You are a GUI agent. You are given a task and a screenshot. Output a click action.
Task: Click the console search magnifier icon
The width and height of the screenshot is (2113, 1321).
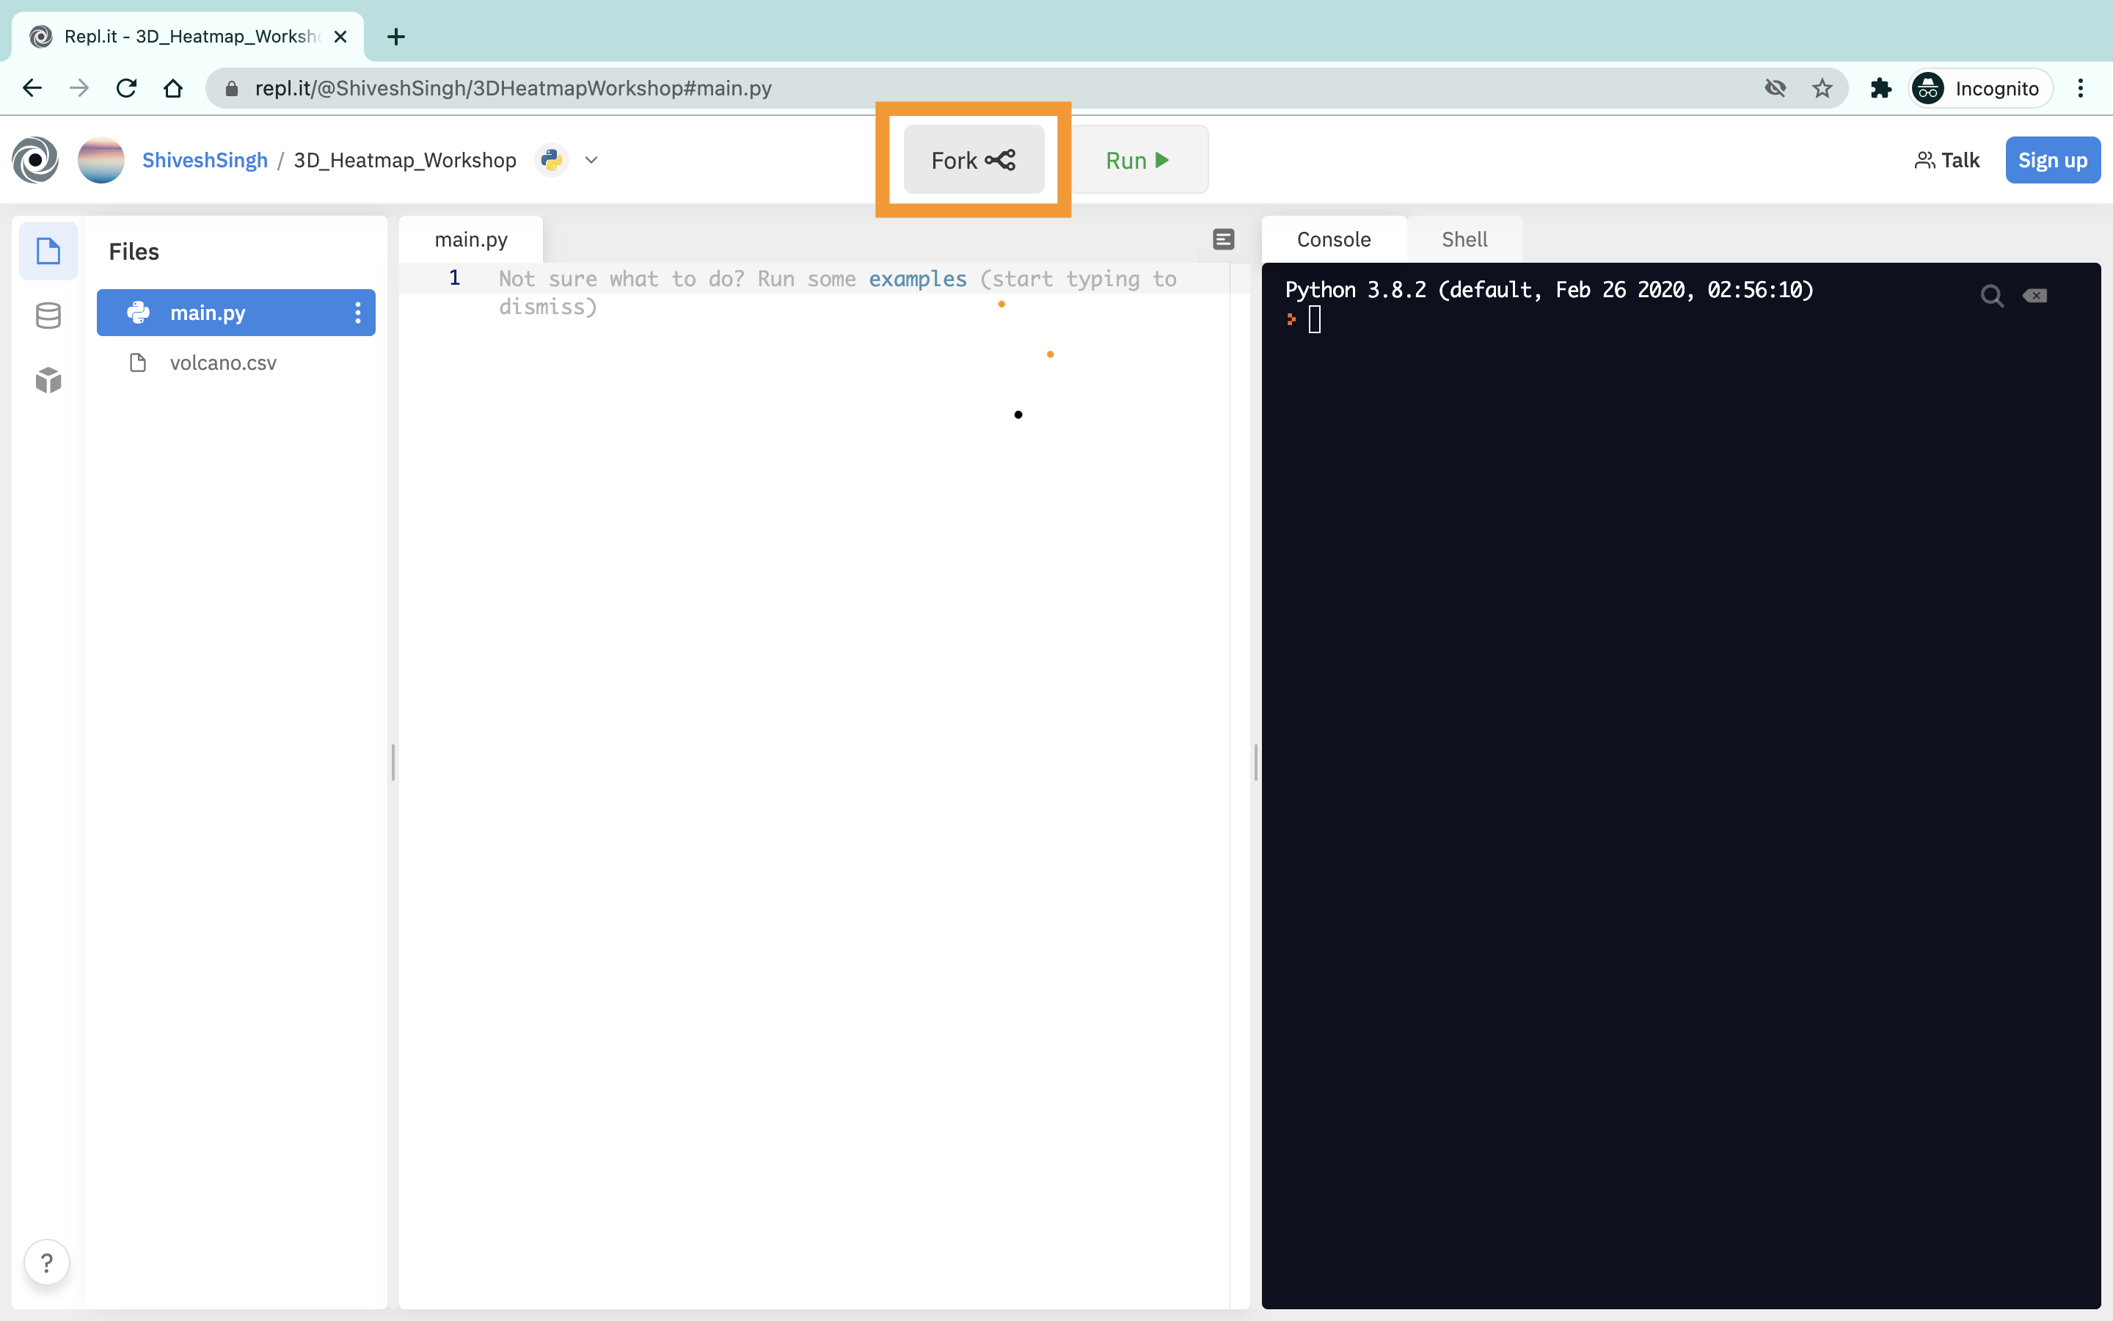click(x=1992, y=296)
